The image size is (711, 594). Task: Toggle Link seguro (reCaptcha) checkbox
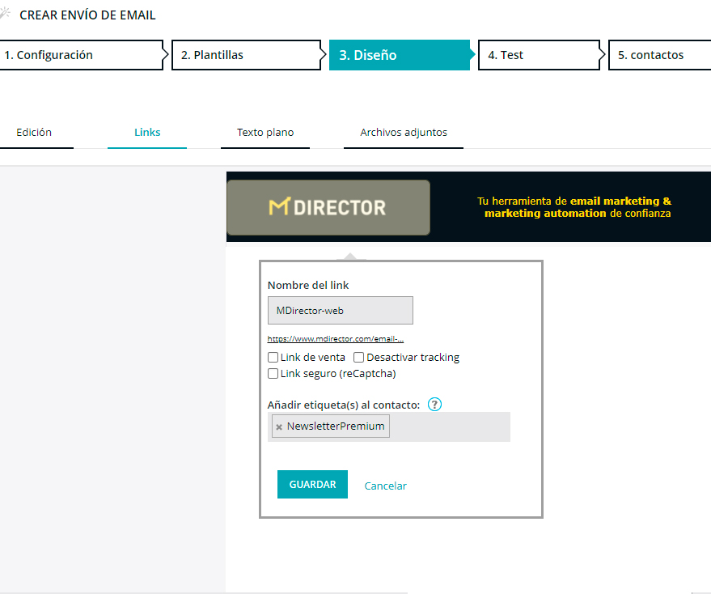pyautogui.click(x=273, y=373)
